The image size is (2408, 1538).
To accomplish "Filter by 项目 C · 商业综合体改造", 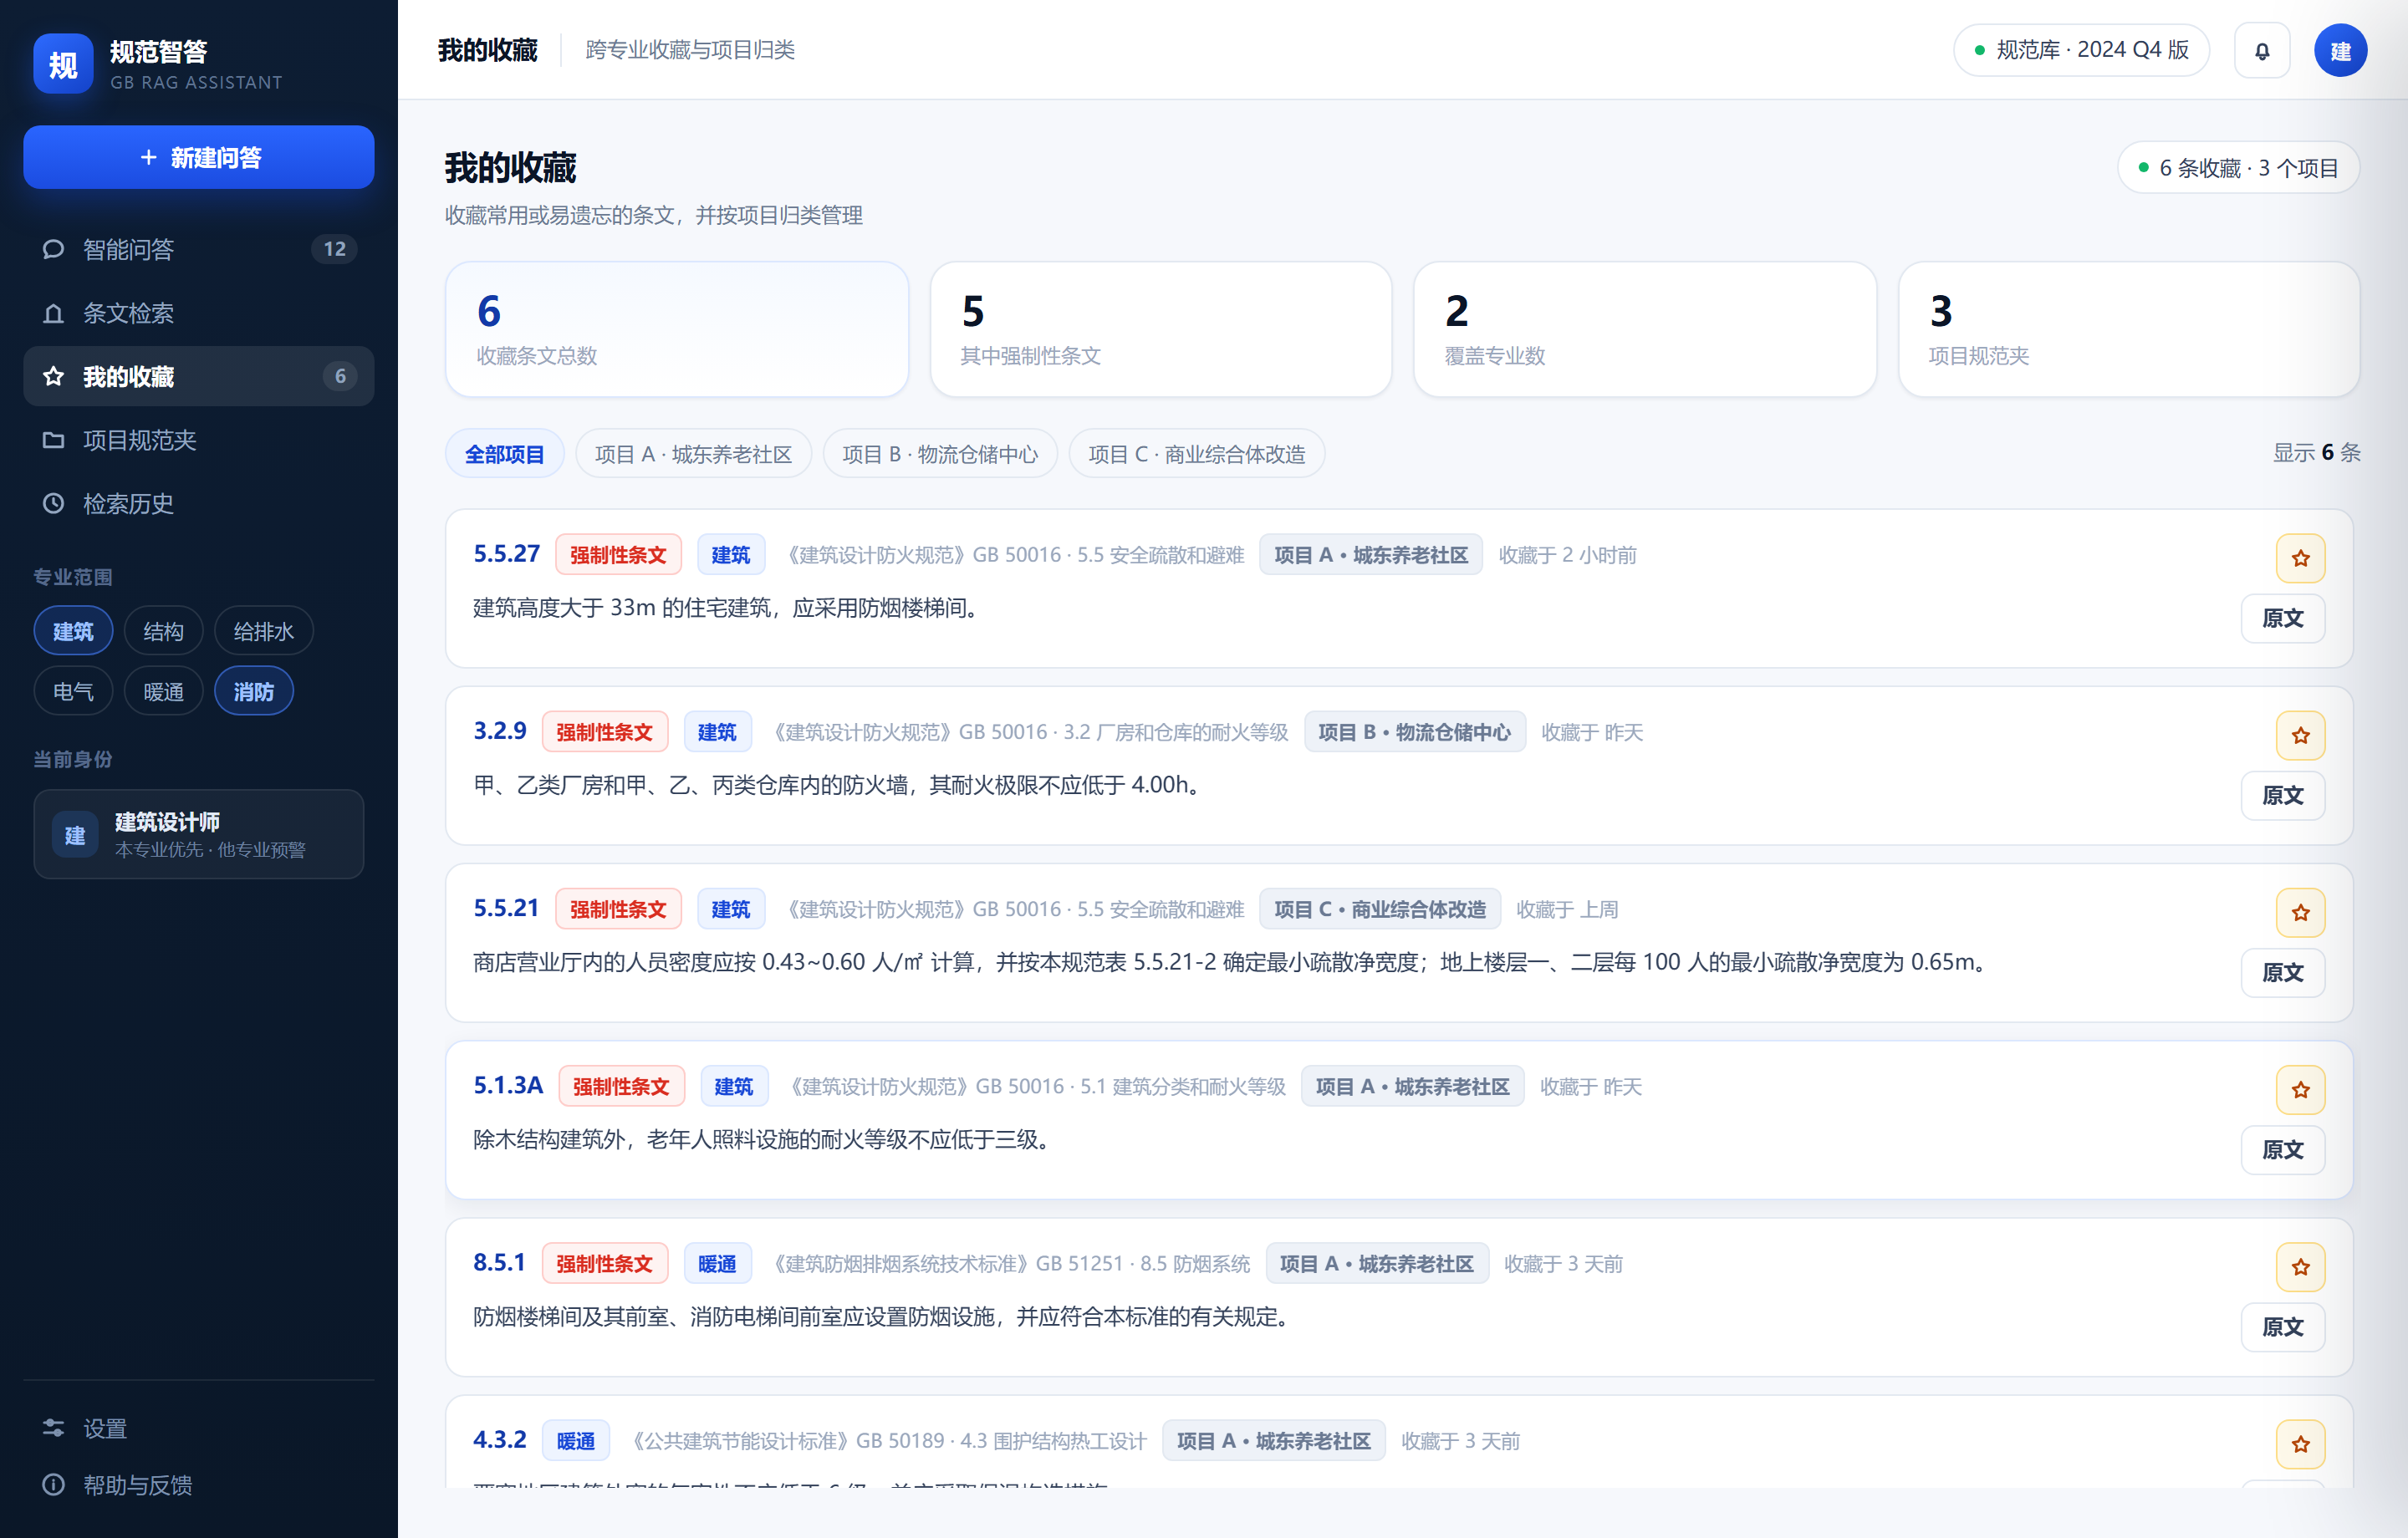I will coord(1196,454).
